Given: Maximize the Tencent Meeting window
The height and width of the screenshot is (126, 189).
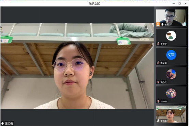Looking at the screenshot, I should (179, 4).
